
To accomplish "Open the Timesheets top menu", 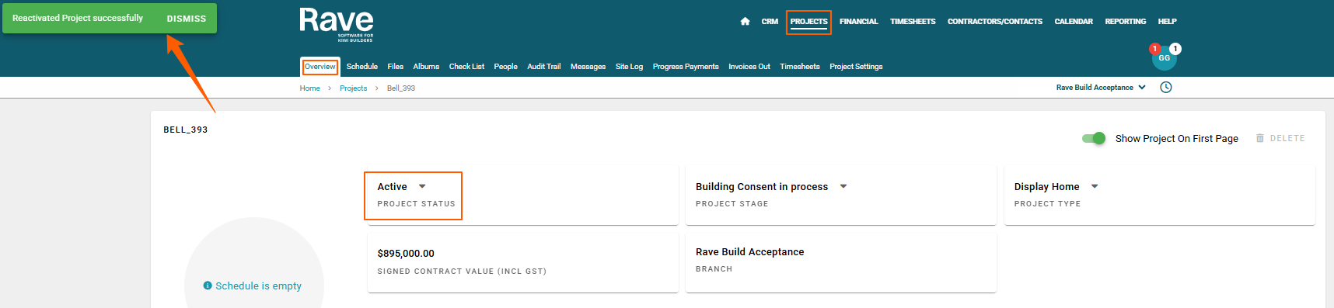I will coord(913,22).
